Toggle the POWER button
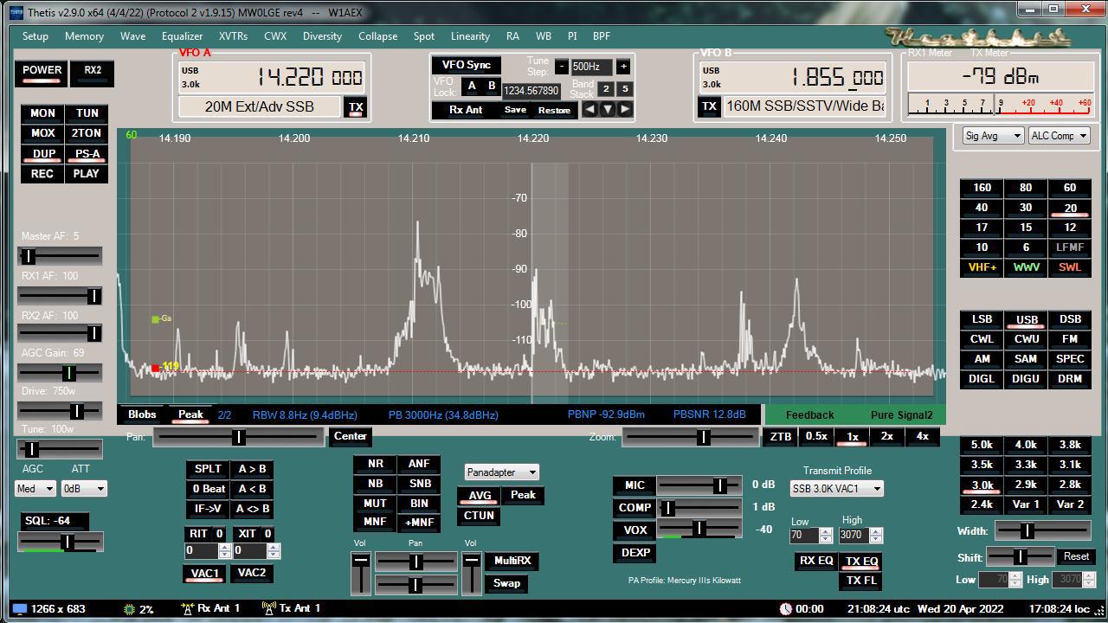This screenshot has height=623, width=1108. point(42,71)
